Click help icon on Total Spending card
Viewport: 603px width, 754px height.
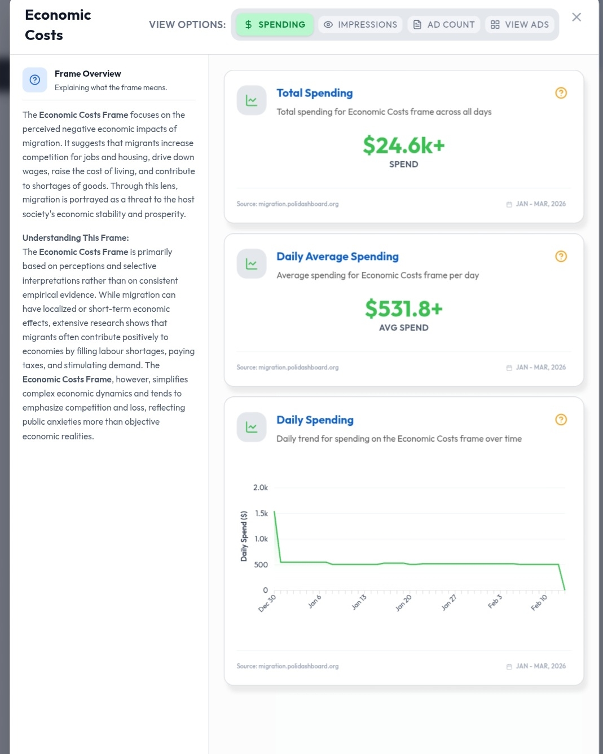561,93
